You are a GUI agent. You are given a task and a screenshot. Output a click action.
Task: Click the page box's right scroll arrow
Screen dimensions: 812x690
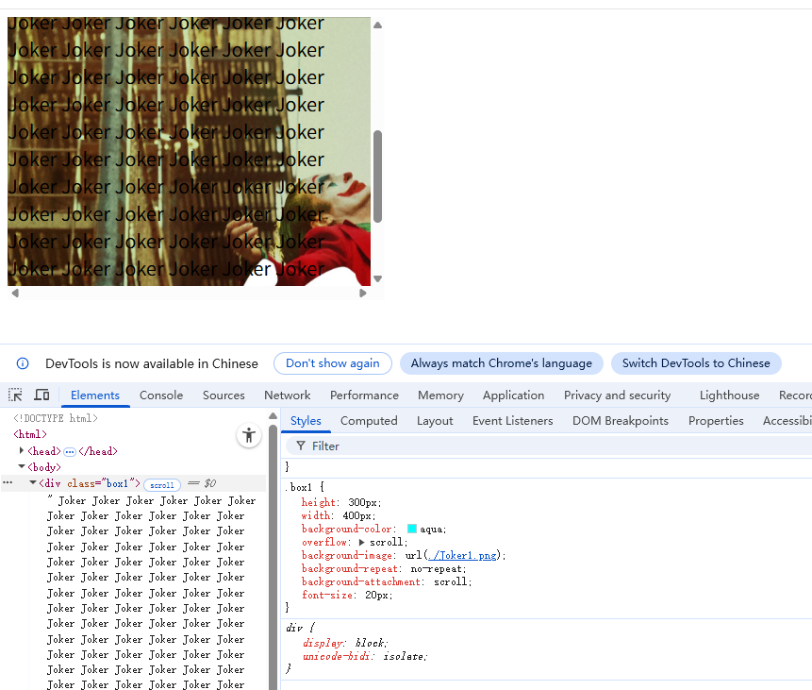tap(362, 293)
